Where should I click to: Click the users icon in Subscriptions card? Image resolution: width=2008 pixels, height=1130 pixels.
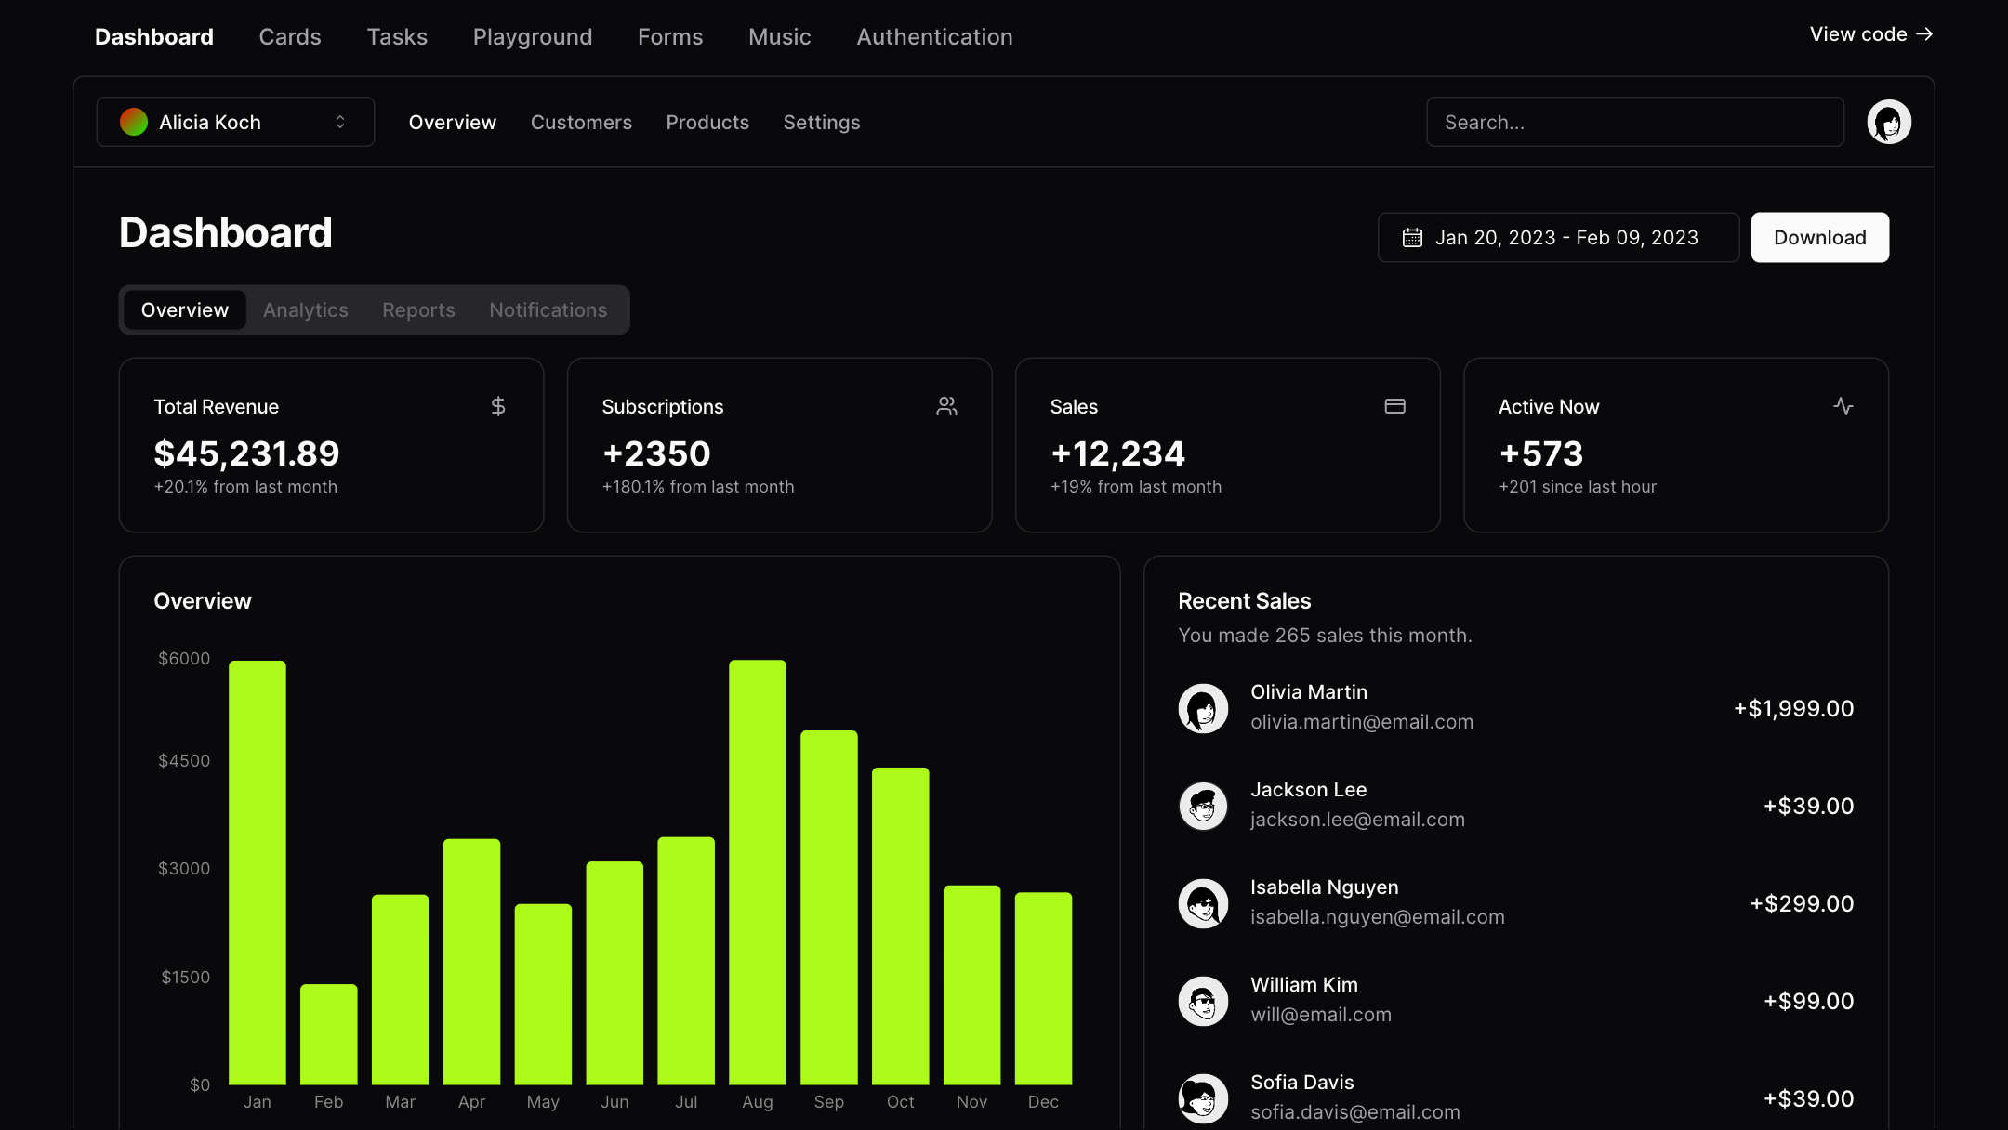coord(946,406)
